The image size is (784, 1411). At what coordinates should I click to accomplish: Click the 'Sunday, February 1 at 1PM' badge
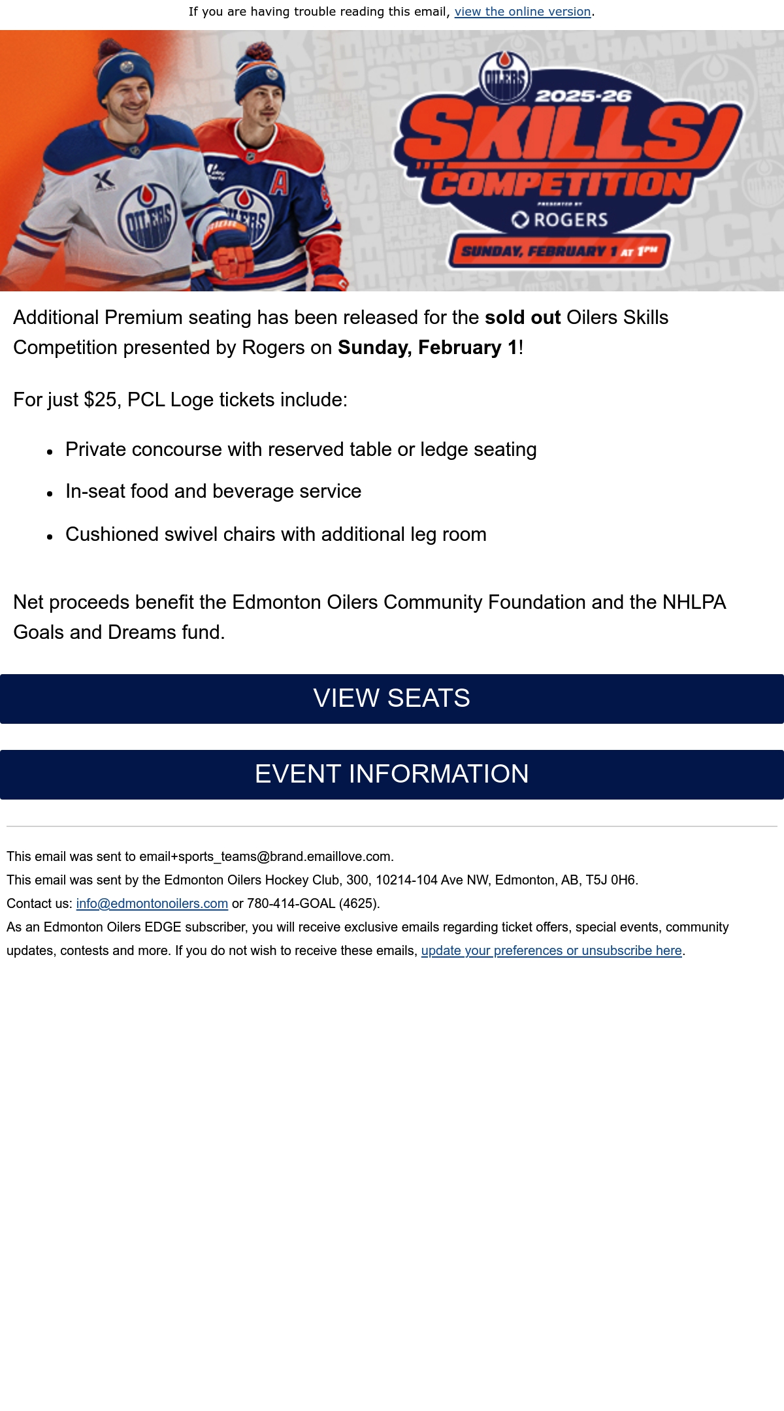[x=559, y=251]
